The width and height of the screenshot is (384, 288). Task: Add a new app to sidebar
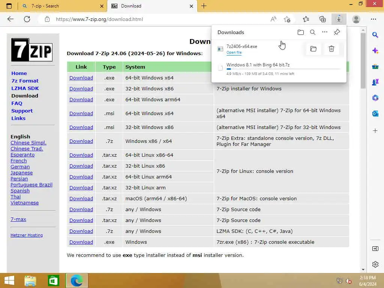375,131
